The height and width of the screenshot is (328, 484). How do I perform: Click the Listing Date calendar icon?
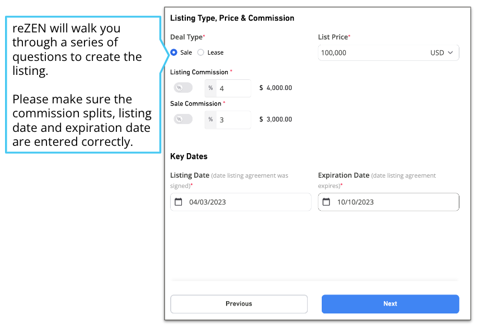click(x=178, y=202)
